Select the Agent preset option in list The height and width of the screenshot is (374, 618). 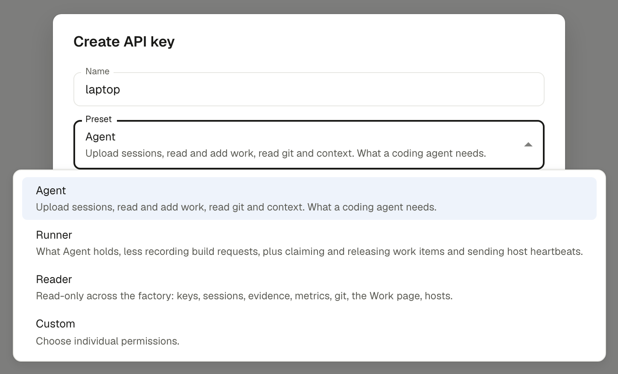(x=309, y=199)
